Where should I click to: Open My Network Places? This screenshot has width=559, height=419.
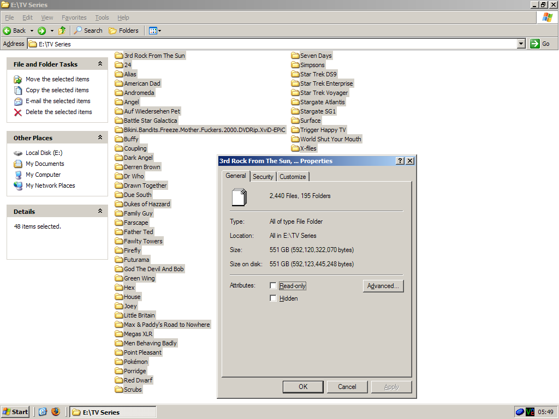tap(50, 185)
